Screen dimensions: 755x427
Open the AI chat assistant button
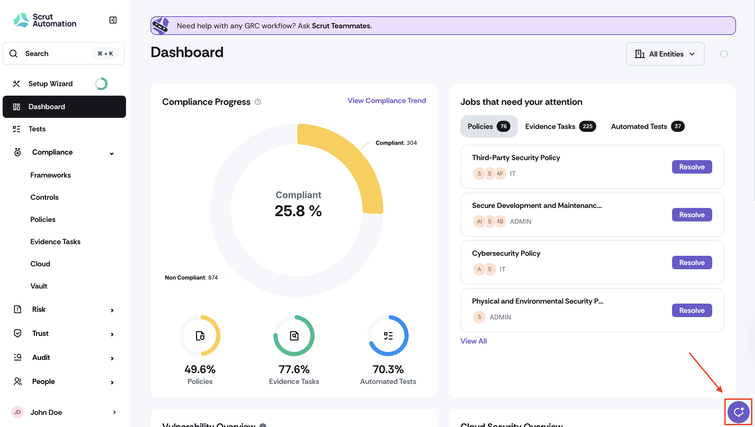738,412
